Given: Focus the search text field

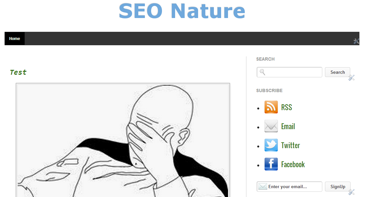Looking at the screenshot, I should coord(289,72).
